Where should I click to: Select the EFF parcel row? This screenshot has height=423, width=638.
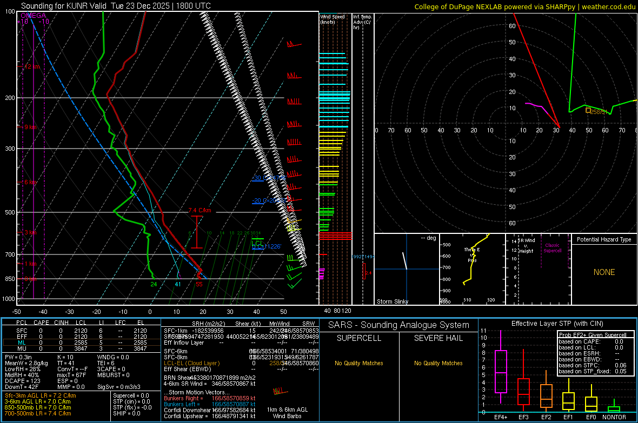[x=82, y=337]
